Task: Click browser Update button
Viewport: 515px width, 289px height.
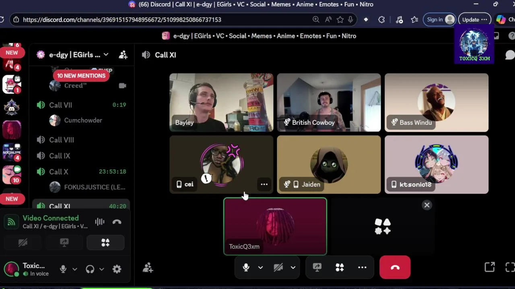Action: click(x=474, y=20)
